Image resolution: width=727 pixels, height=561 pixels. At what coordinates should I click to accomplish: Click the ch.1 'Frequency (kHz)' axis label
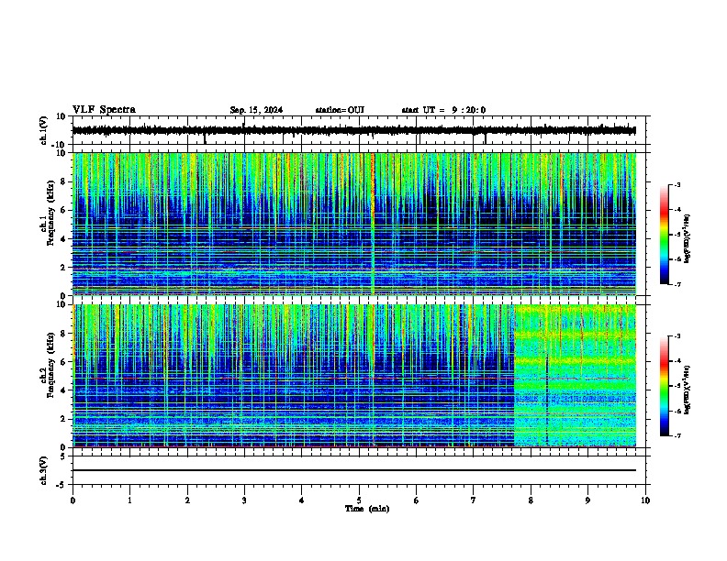[50, 213]
